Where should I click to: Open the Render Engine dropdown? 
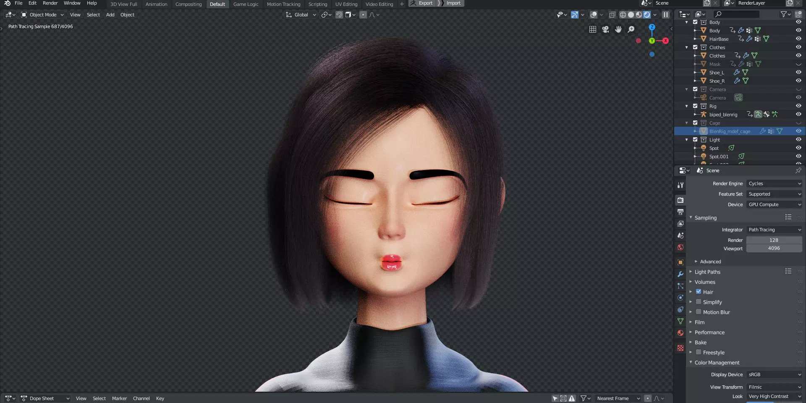click(774, 183)
